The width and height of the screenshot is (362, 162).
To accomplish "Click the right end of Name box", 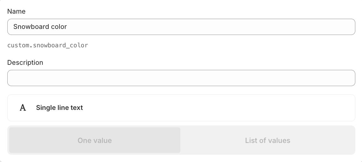I will [346, 27].
